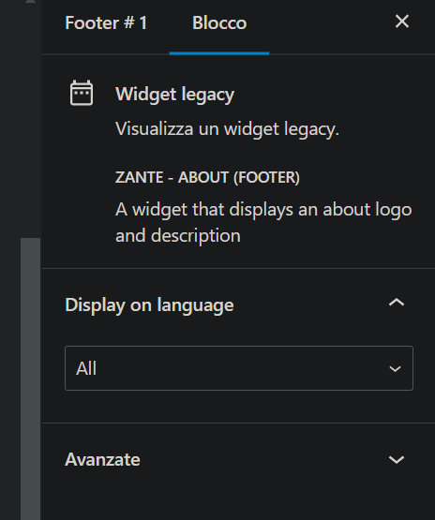Image resolution: width=435 pixels, height=520 pixels.
Task: Toggle the Display on language panel heading
Action: [238, 305]
